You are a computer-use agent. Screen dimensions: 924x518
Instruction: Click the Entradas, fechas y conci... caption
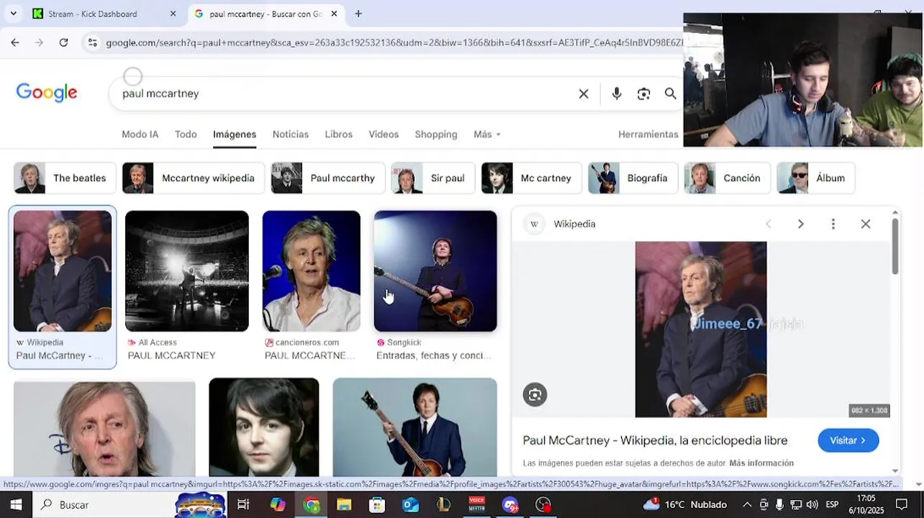(x=434, y=355)
